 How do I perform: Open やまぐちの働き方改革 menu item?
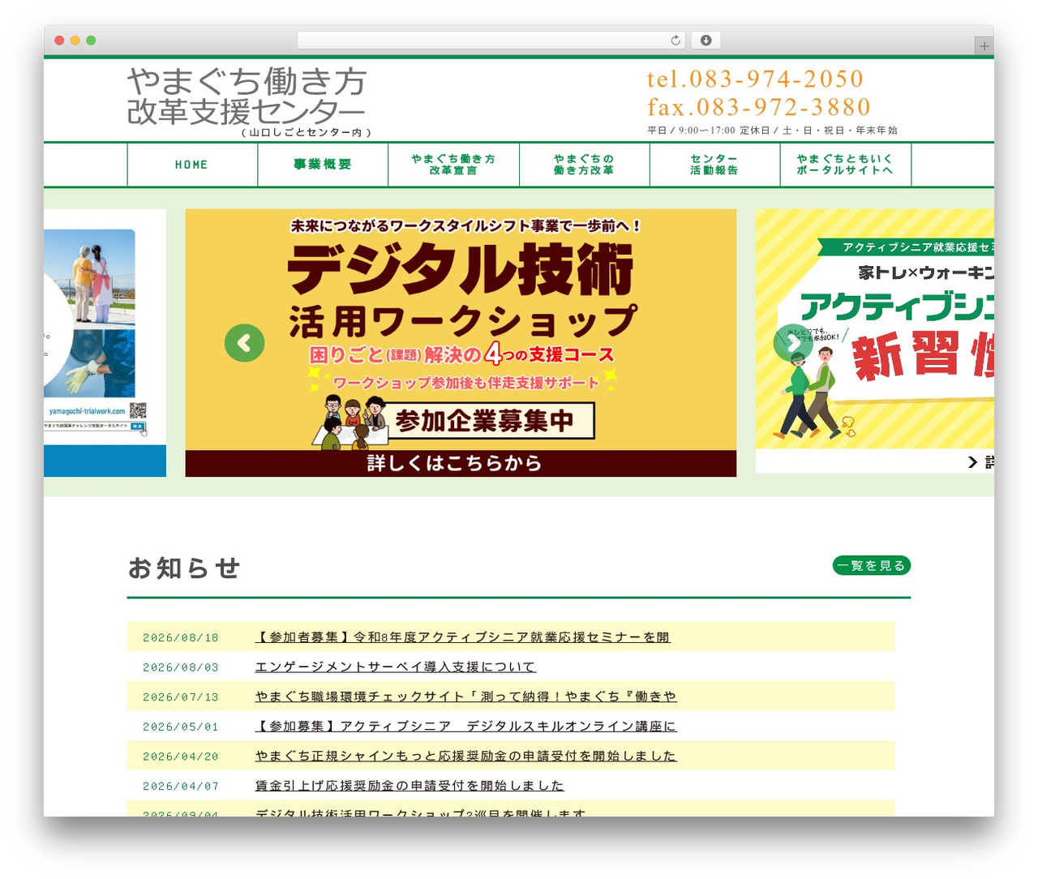click(584, 165)
